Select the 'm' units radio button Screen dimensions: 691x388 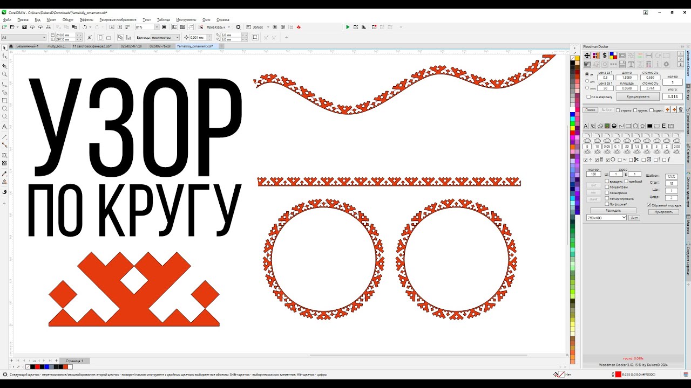coord(587,74)
